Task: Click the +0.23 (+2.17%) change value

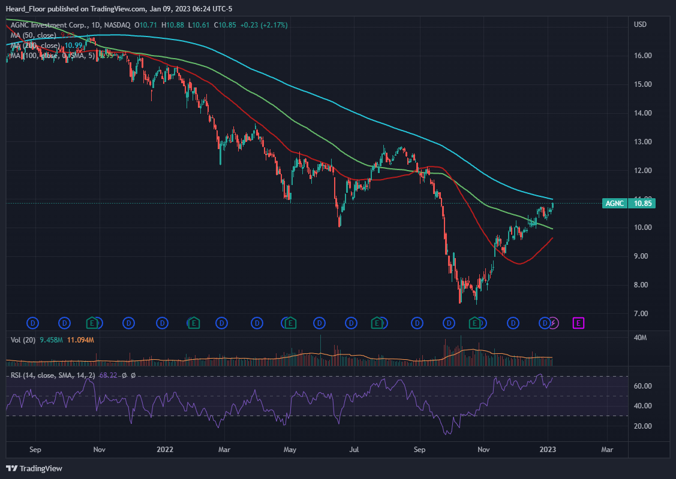Action: point(263,25)
